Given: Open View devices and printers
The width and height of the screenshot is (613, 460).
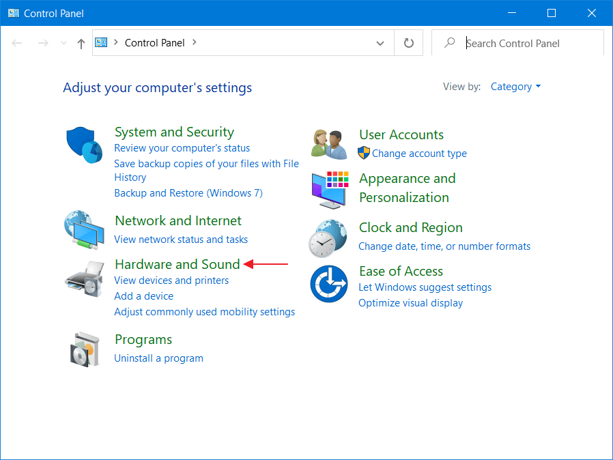Looking at the screenshot, I should [171, 281].
